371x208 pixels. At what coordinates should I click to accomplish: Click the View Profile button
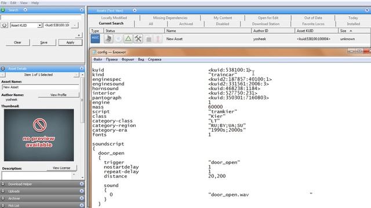coord(59,95)
